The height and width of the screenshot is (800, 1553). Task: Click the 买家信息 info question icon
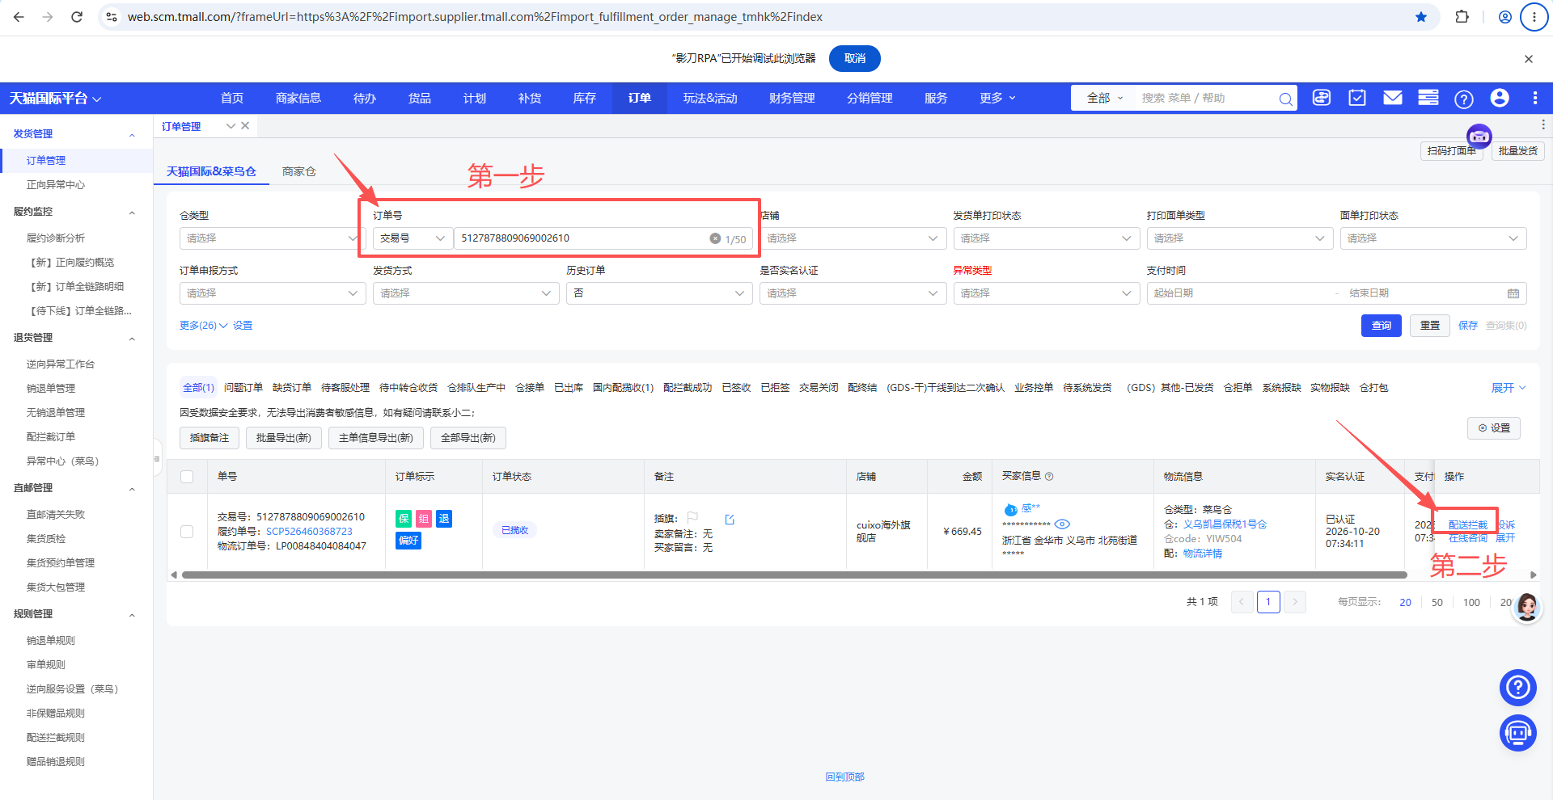pyautogui.click(x=1049, y=477)
